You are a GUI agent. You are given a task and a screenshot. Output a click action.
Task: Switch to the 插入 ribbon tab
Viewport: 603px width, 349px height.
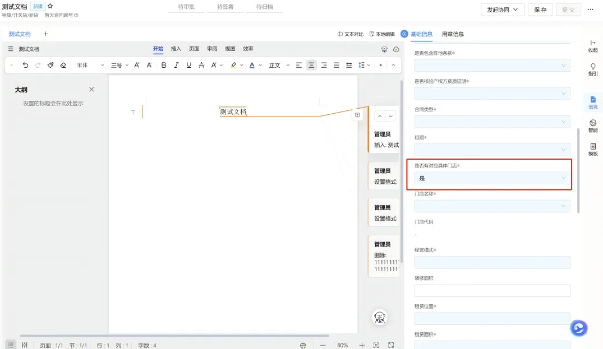(176, 49)
